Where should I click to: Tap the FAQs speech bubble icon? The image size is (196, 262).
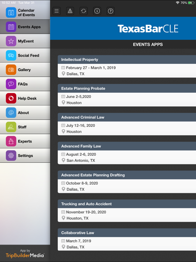[11, 84]
